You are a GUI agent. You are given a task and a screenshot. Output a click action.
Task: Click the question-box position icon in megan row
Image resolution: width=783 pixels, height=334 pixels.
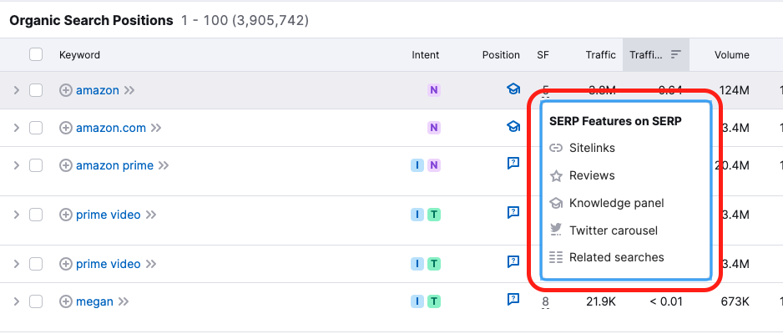point(513,300)
